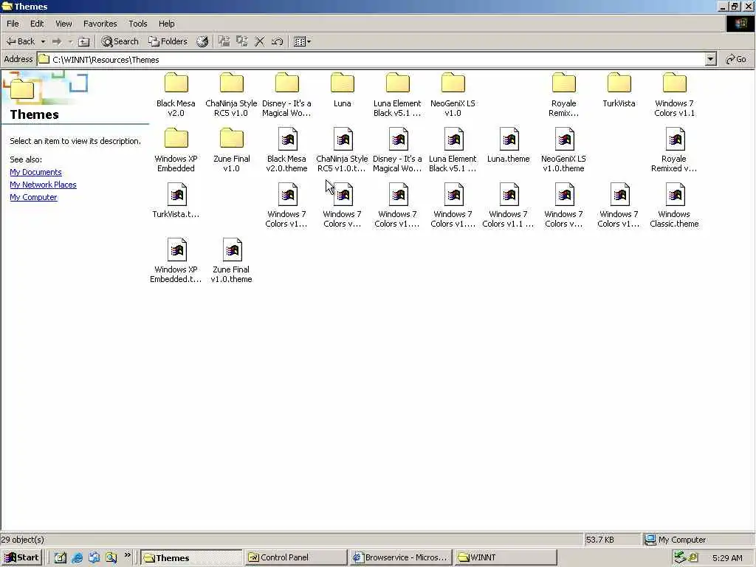
Task: Launch Outlook Express from Quick Launch
Action: 94,558
